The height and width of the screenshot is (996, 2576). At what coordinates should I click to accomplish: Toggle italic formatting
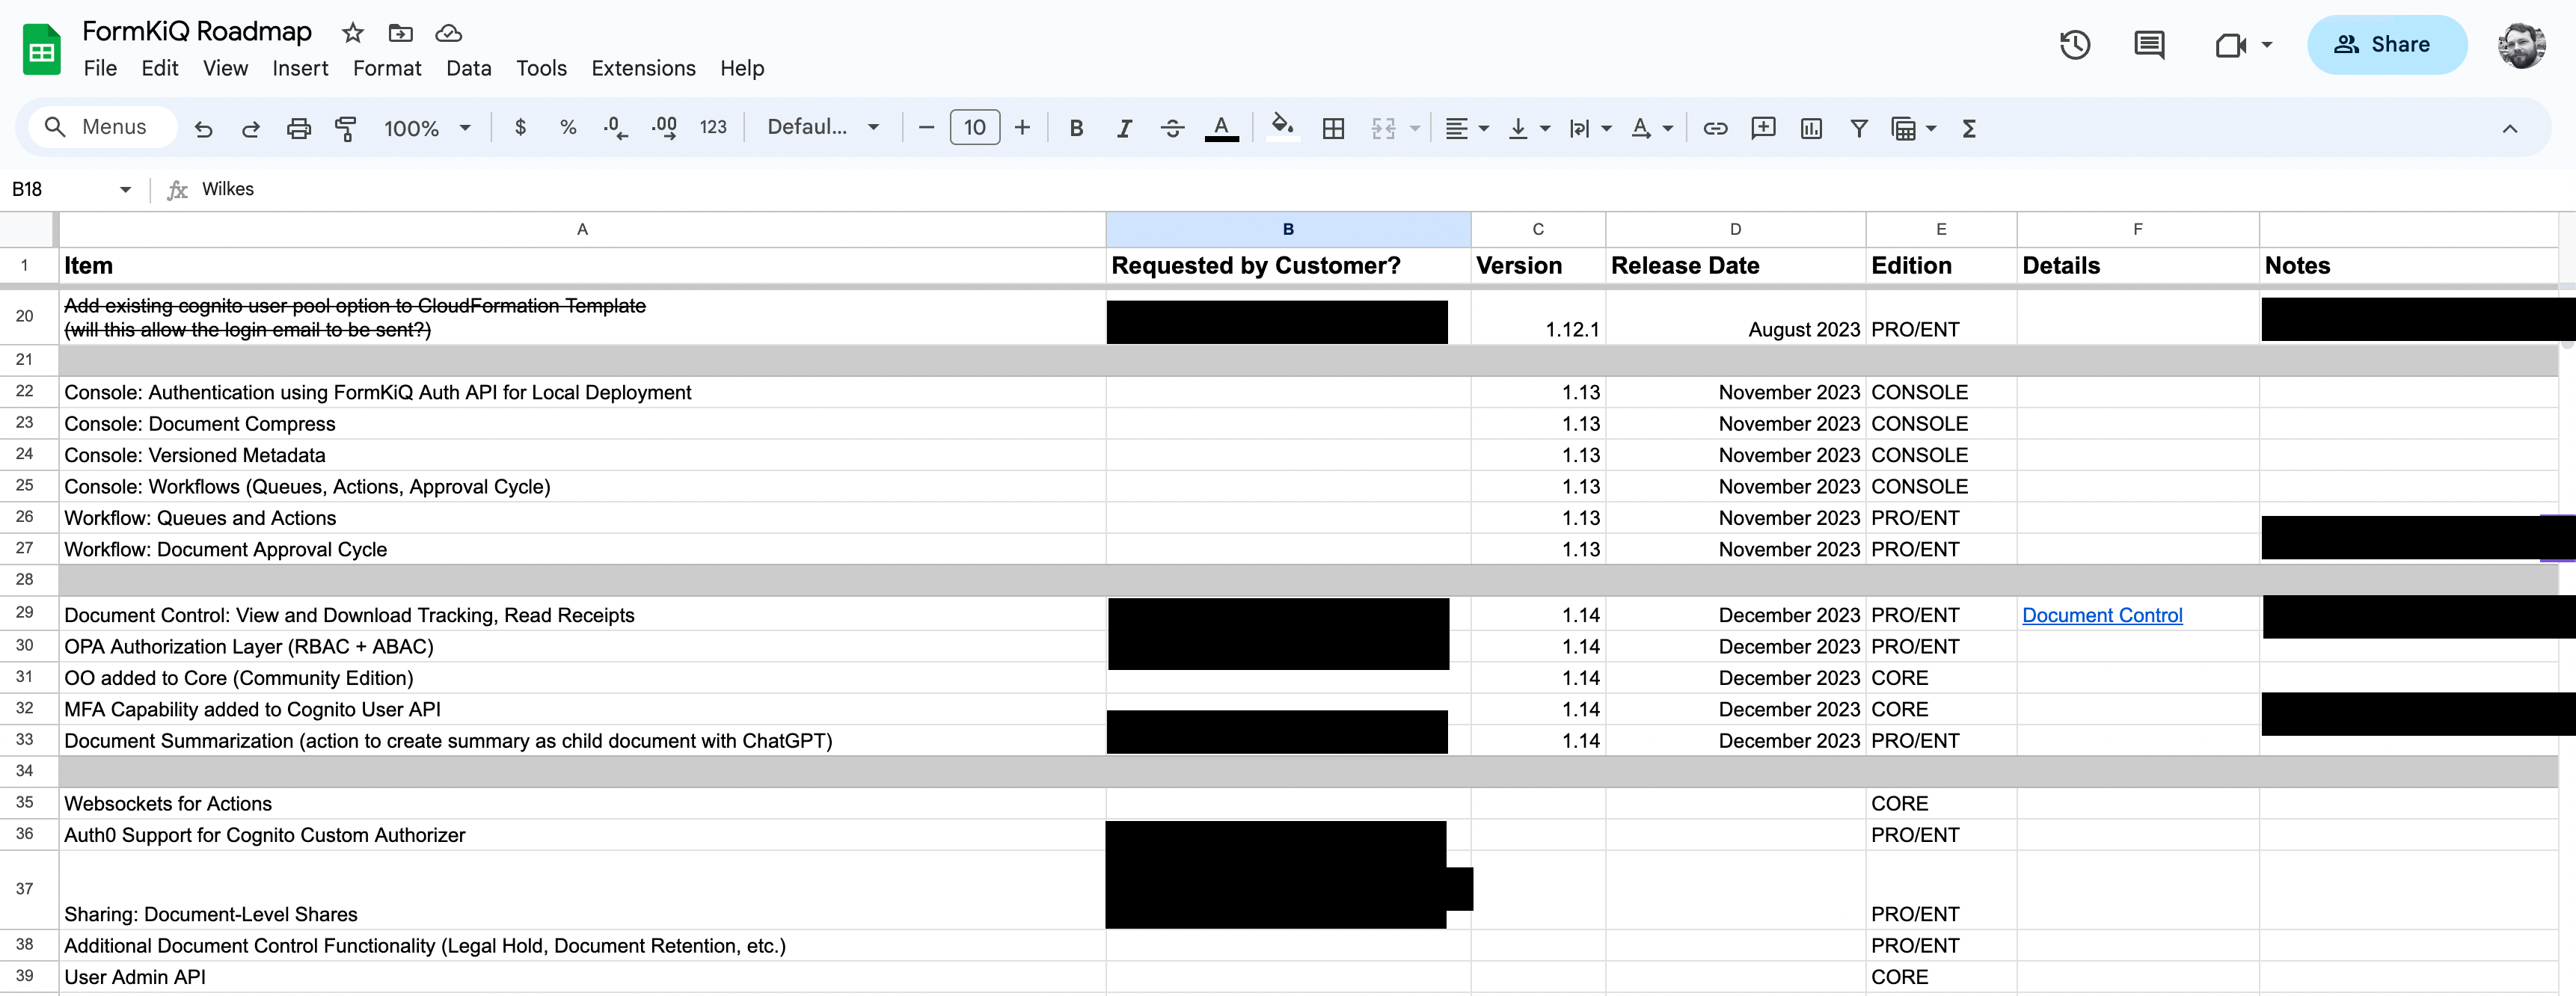[1124, 128]
